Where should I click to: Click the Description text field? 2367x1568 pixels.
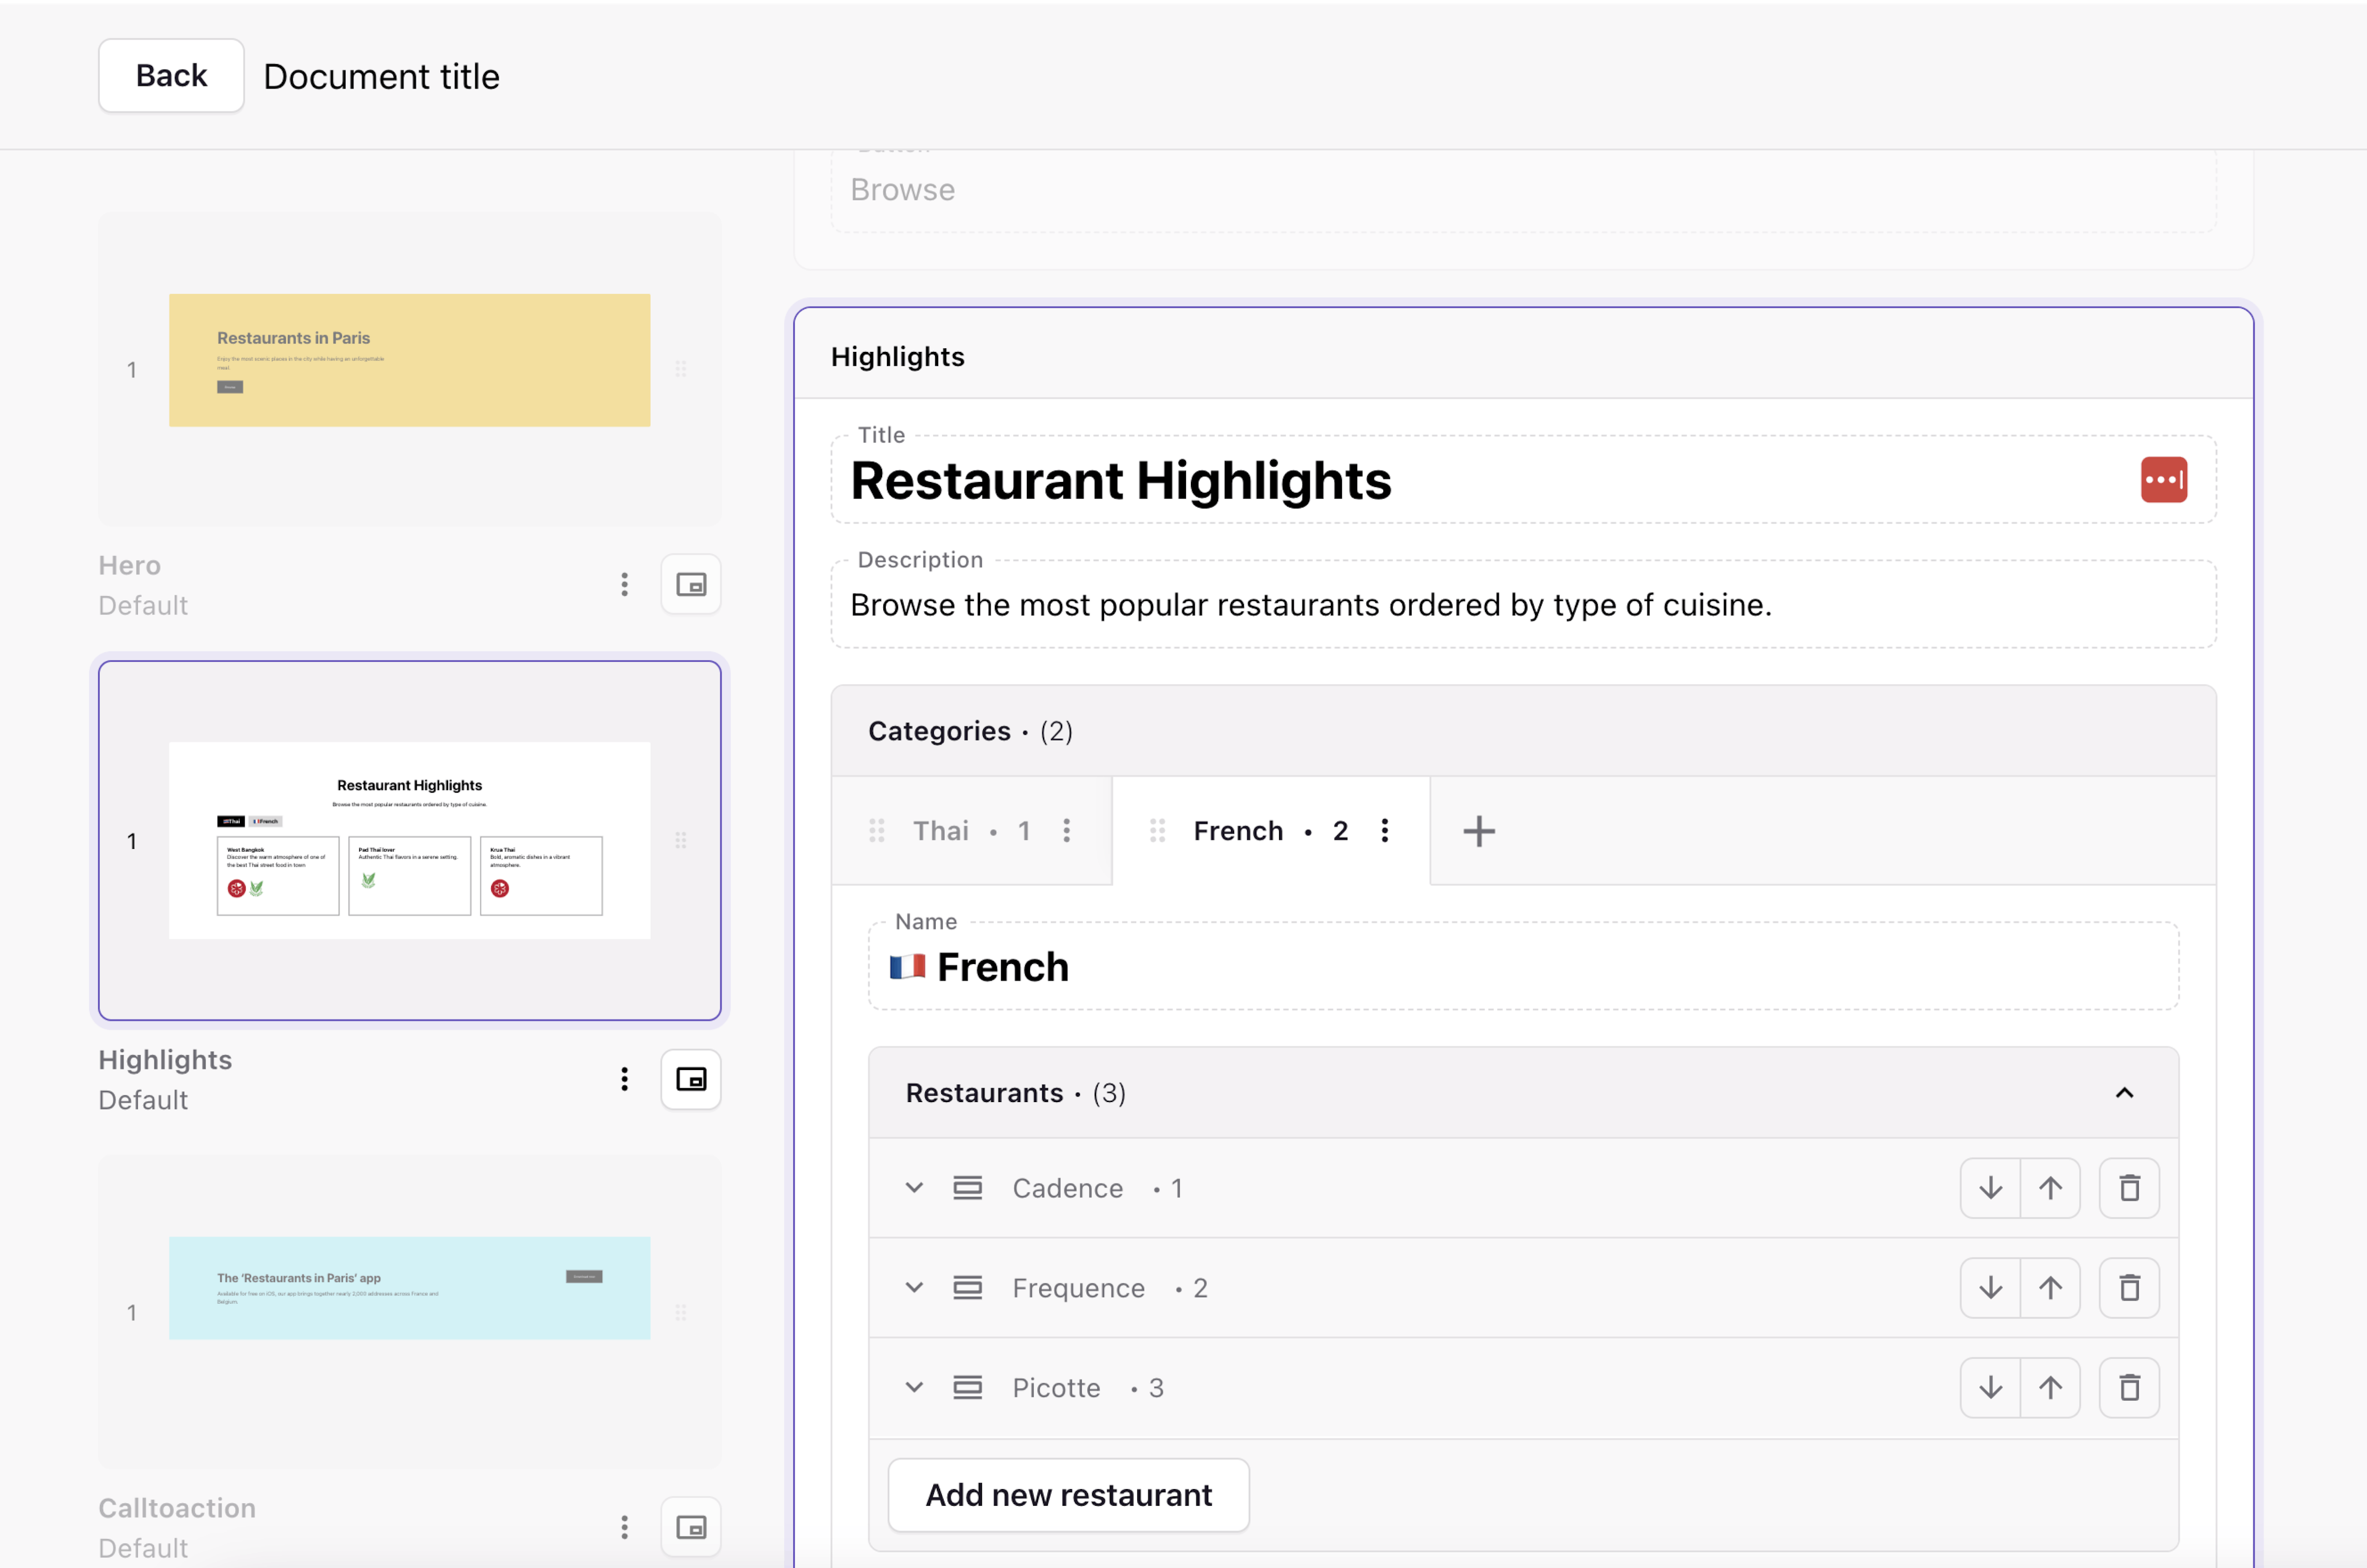pos(1522,605)
